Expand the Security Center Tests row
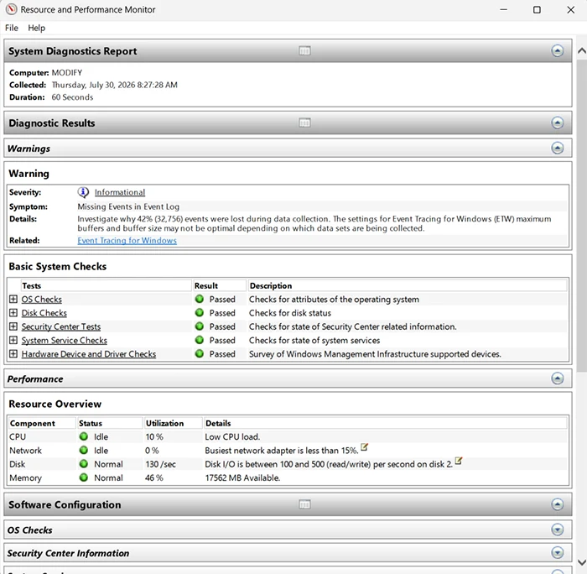Viewport: 587px width, 574px height. (13, 326)
